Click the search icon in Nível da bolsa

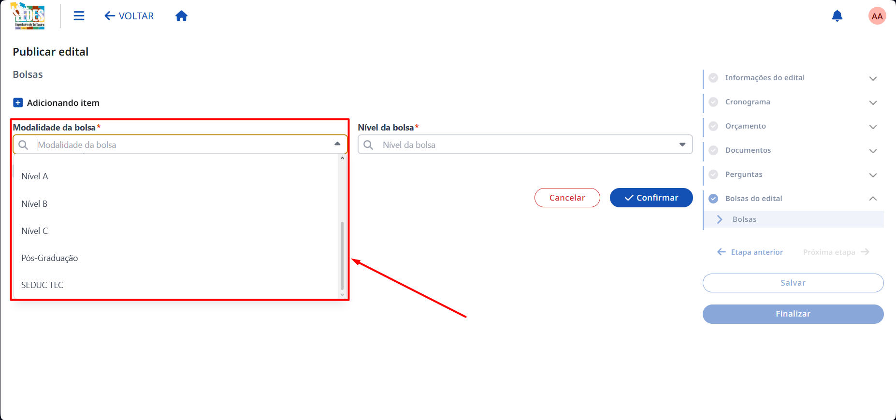[368, 145]
